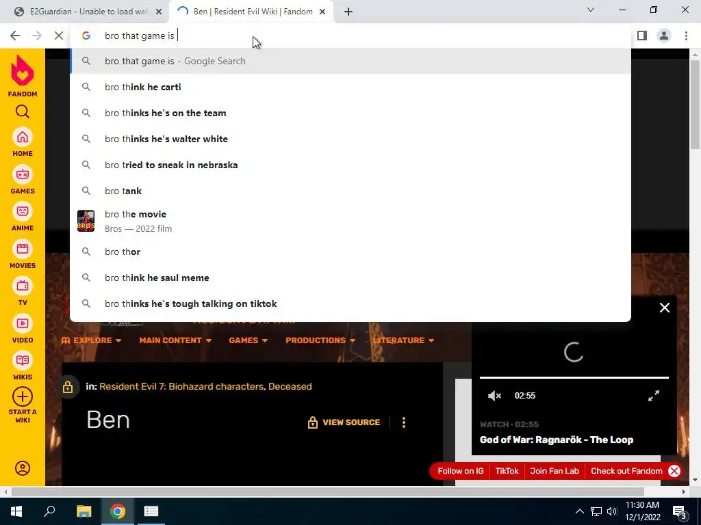701x525 pixels.
Task: Open the notification center
Action: (680, 511)
